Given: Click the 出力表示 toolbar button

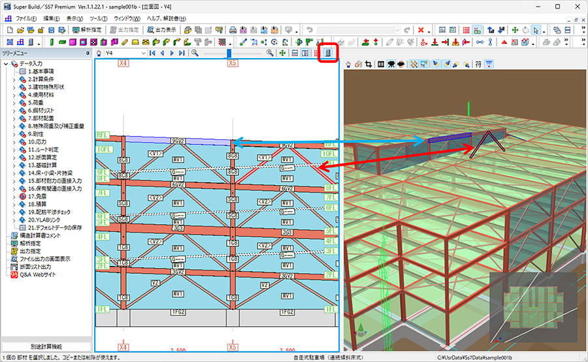Looking at the screenshot, I should tap(161, 30).
